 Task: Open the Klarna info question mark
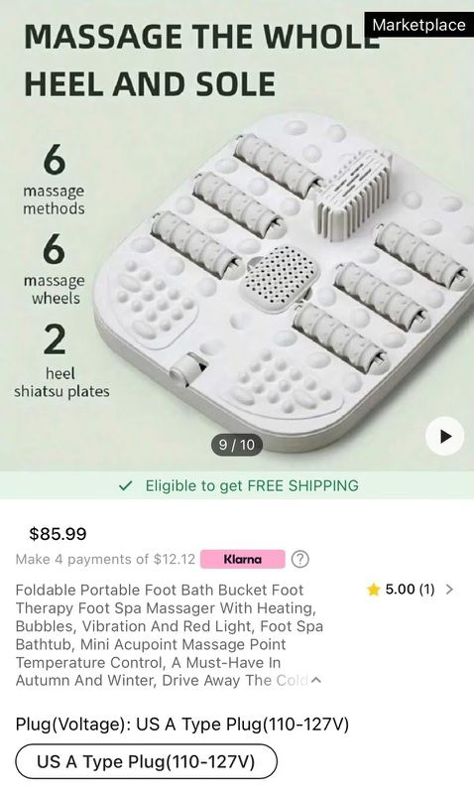(300, 559)
